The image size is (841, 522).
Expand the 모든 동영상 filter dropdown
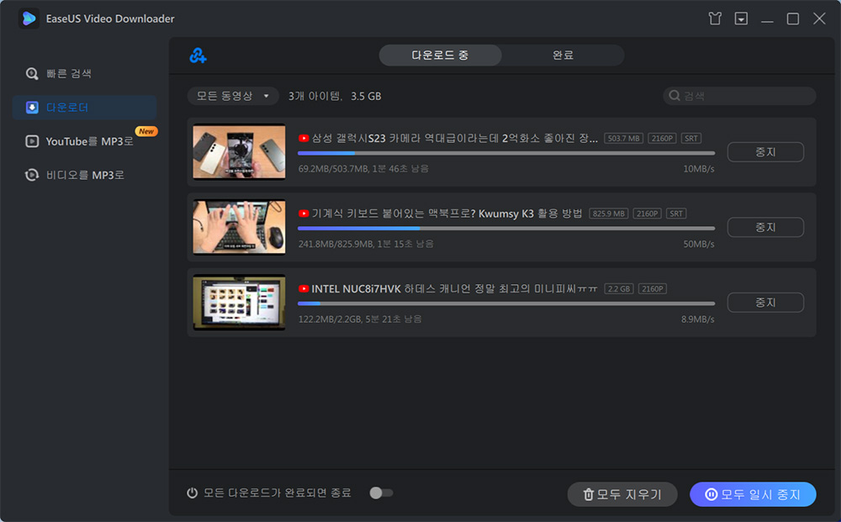click(233, 96)
